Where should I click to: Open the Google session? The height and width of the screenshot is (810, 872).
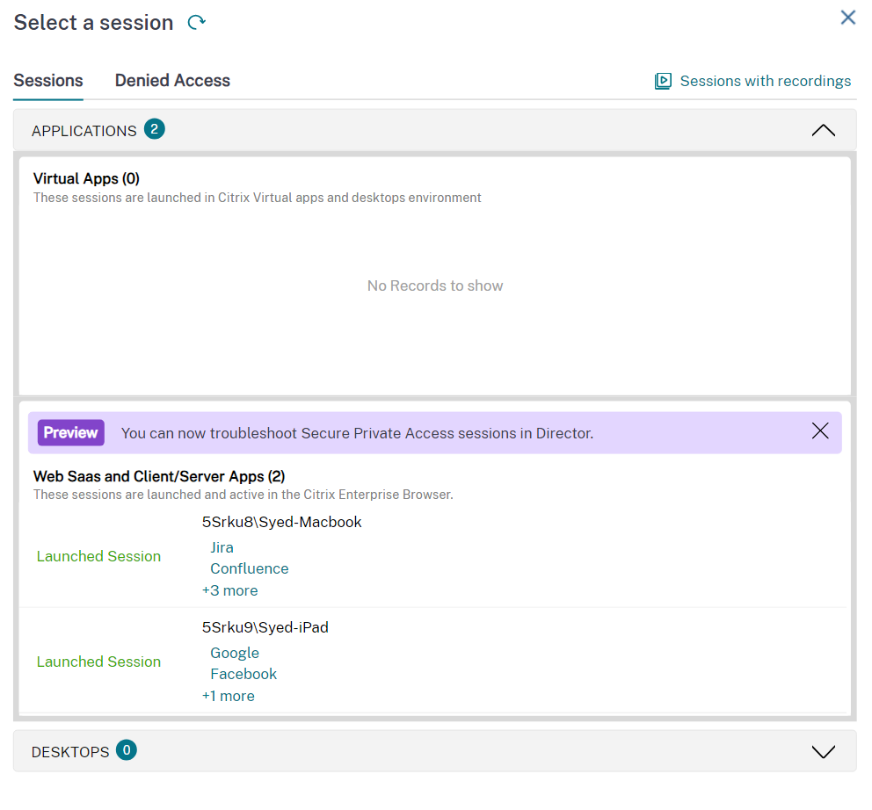pyautogui.click(x=235, y=653)
